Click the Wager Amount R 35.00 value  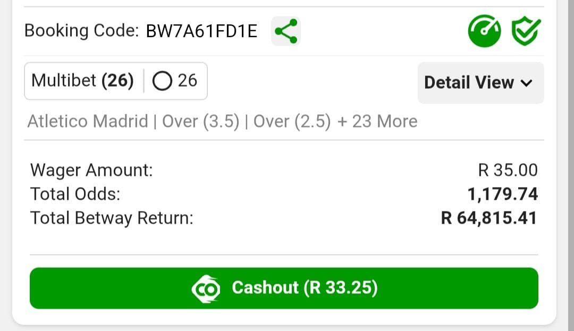508,170
